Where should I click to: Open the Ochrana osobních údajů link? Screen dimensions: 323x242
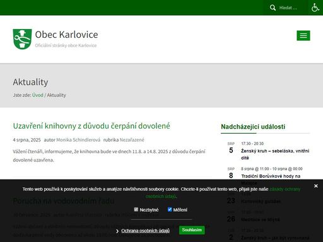(x=145, y=231)
